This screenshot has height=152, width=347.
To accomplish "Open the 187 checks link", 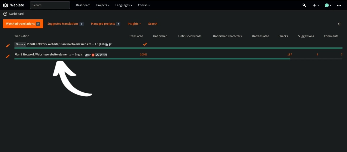I will click(290, 55).
